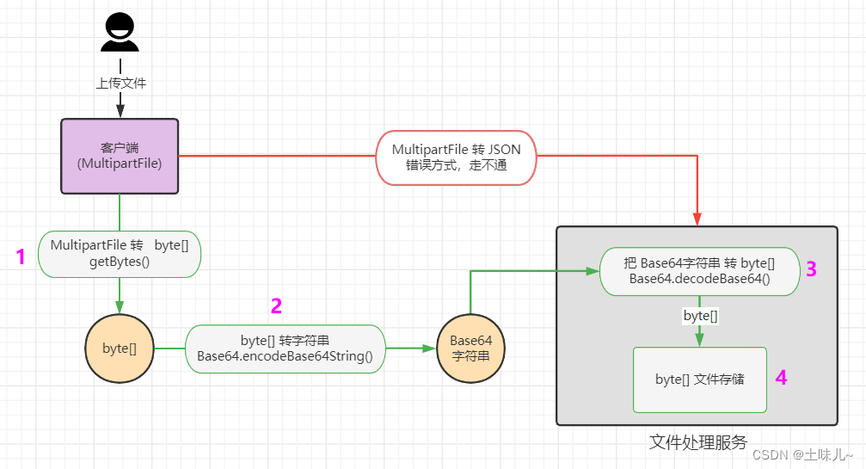The height and width of the screenshot is (469, 866).
Task: Click the orange byte[] circle
Action: click(120, 349)
